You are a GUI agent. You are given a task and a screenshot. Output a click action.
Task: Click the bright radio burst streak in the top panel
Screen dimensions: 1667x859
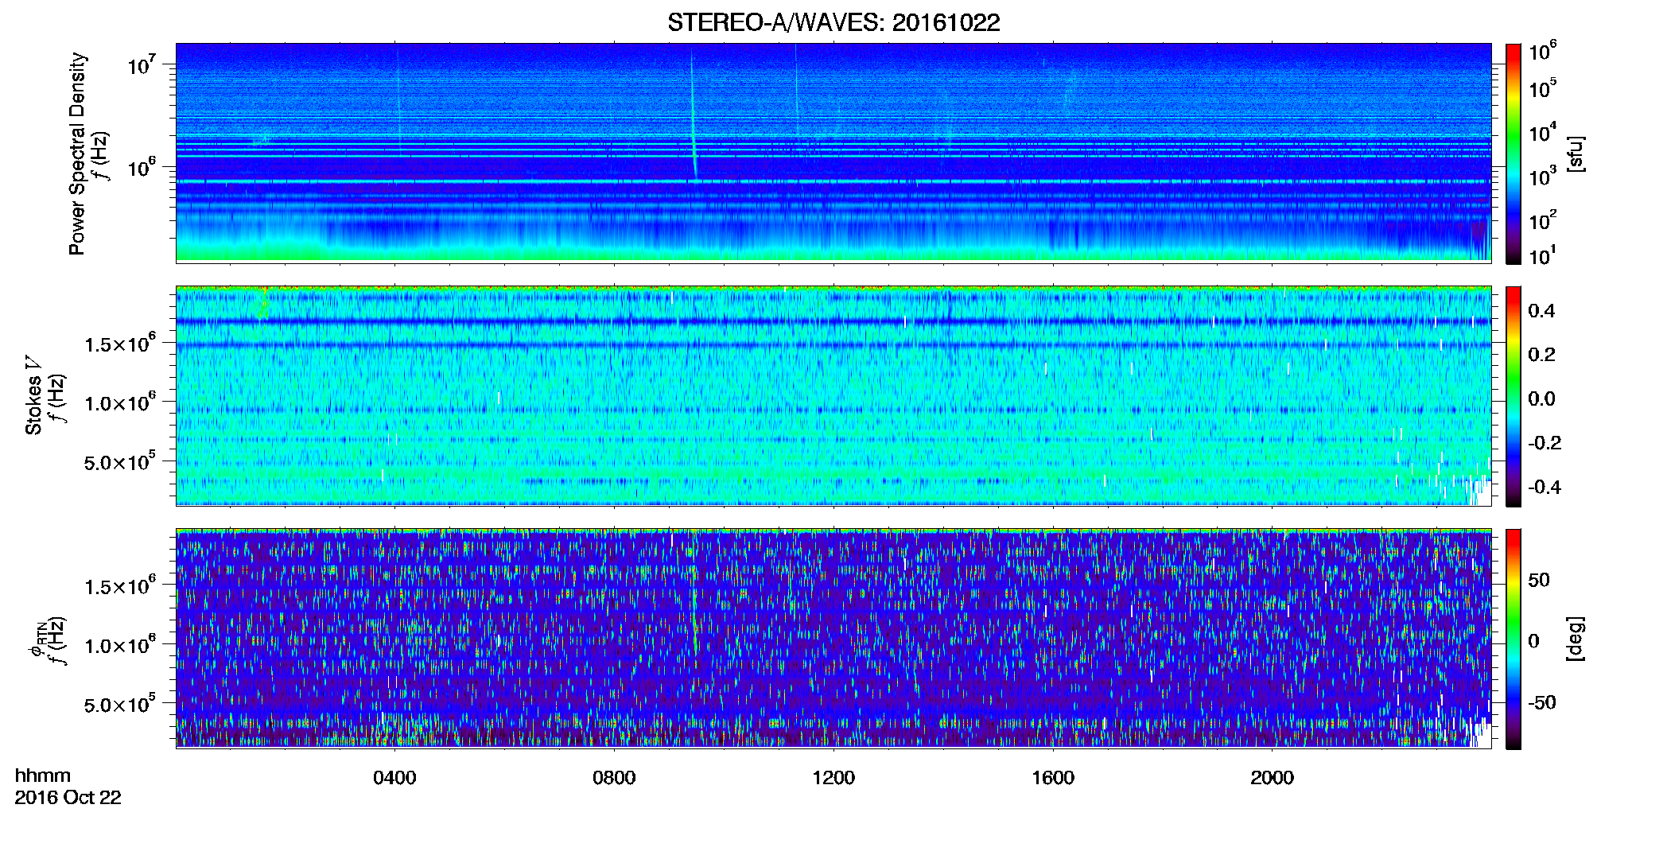pyautogui.click(x=693, y=115)
